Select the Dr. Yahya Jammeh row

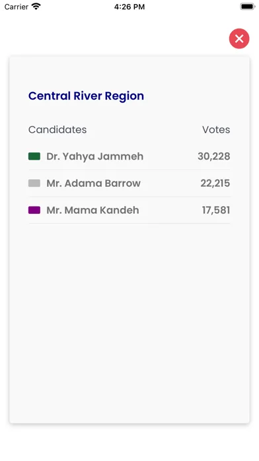(129, 156)
